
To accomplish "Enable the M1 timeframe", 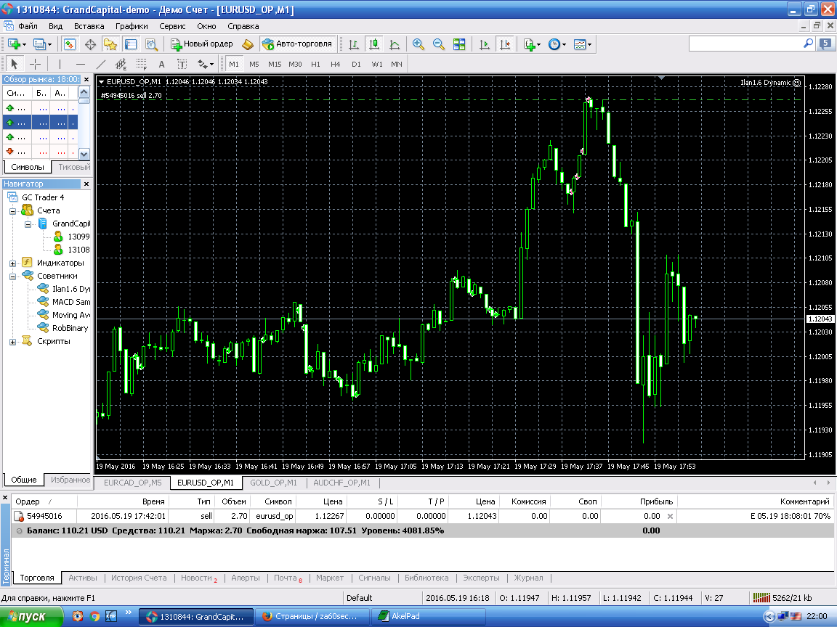I will tap(234, 64).
